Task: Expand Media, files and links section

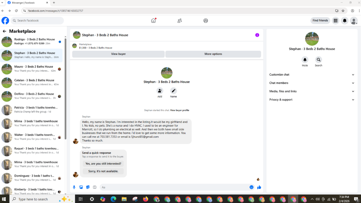Action: (312, 91)
